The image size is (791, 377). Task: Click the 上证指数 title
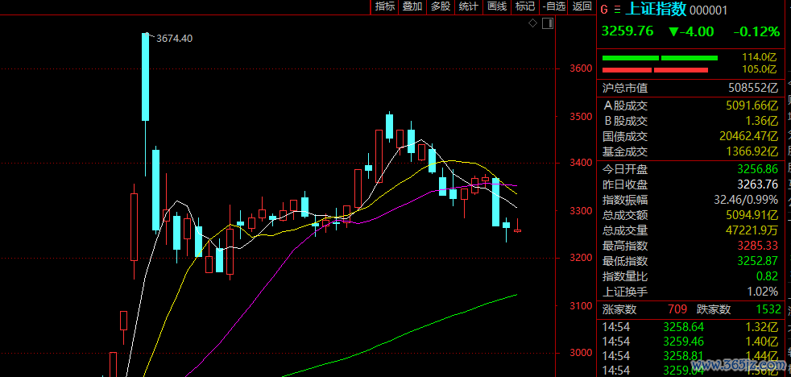click(x=656, y=9)
